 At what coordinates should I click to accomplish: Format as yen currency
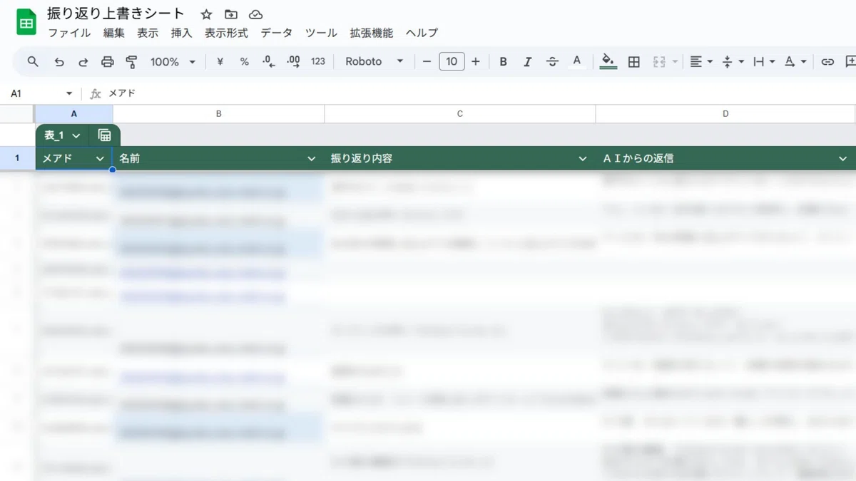click(x=220, y=62)
